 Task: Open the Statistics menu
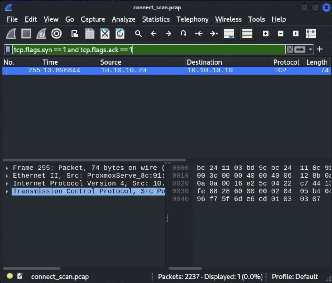[x=156, y=19]
